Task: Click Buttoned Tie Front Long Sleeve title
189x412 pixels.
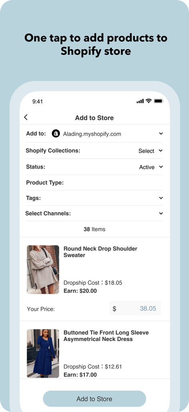Action: [x=106, y=336]
